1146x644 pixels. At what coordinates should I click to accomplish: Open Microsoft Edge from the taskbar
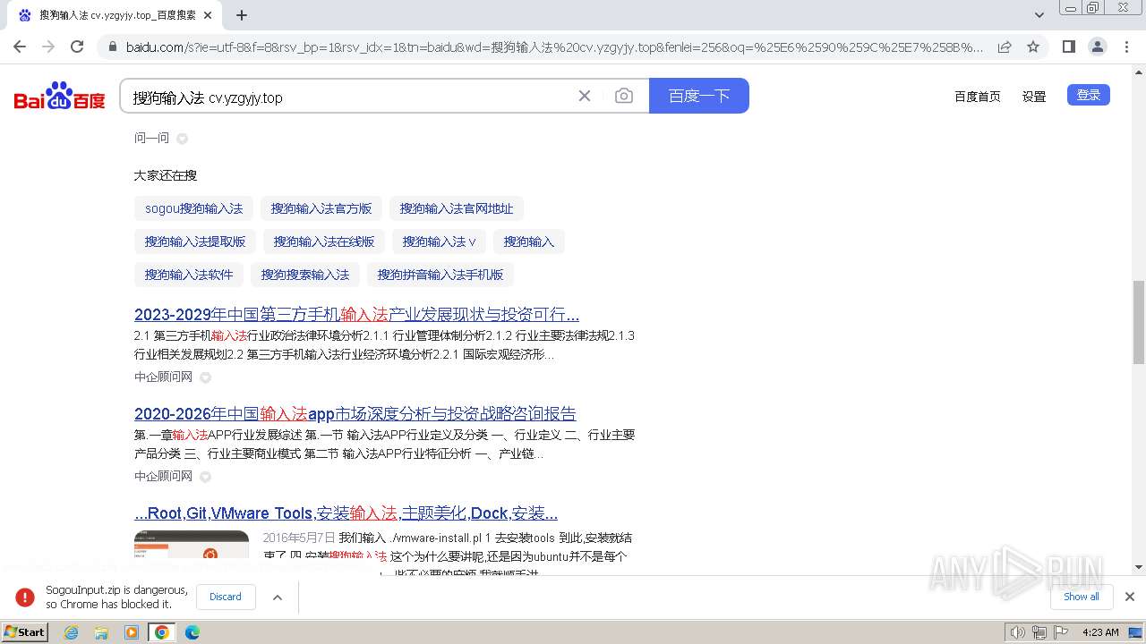192,632
